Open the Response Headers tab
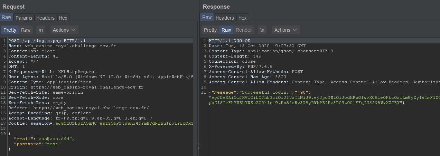The width and height of the screenshot is (440, 156). pyautogui.click(x=225, y=18)
